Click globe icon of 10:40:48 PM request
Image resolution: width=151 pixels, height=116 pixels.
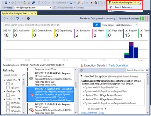tap(31, 78)
